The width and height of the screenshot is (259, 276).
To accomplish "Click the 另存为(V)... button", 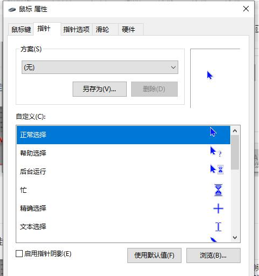I will coord(100,89).
